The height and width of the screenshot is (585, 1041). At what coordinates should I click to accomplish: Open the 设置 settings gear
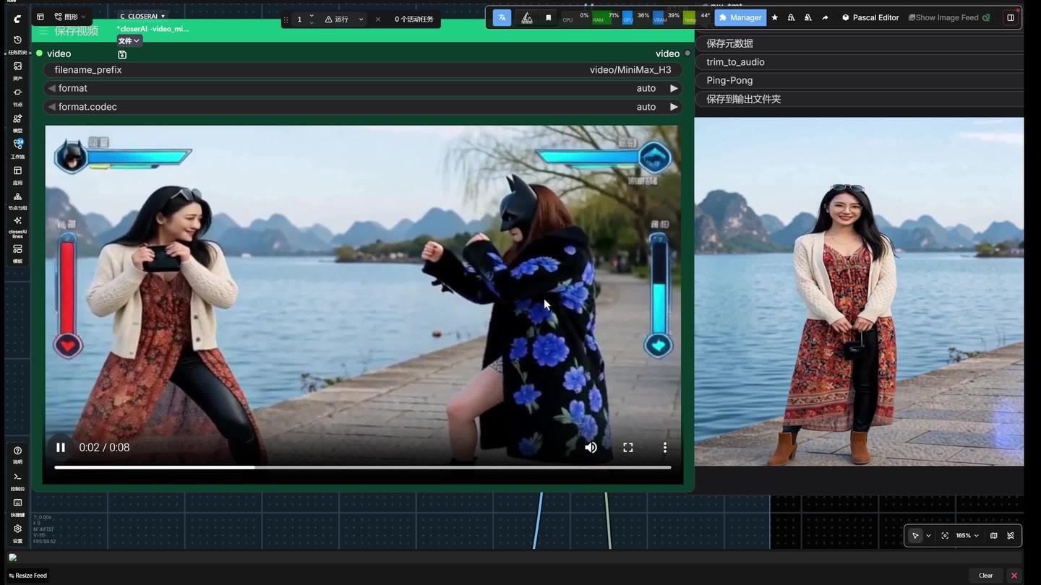[17, 533]
